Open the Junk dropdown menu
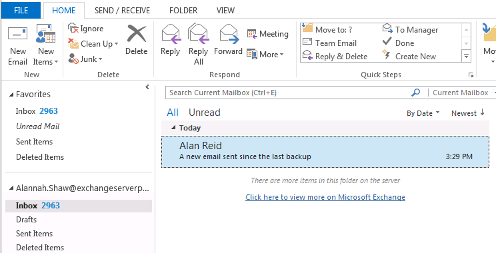Screen dimensions: 496x253 tap(85, 59)
